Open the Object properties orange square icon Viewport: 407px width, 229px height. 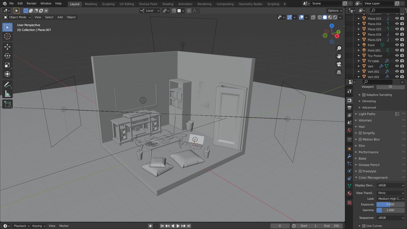pos(349,149)
